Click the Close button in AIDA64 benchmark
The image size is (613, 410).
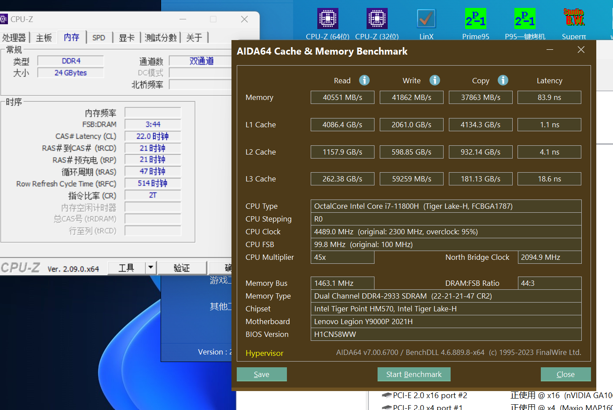pos(565,374)
